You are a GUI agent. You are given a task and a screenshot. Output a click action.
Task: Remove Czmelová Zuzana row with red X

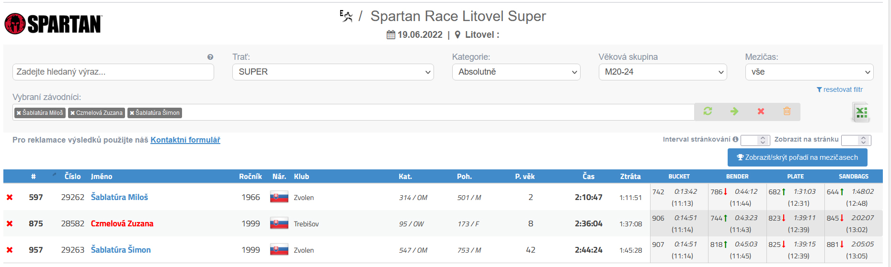tap(10, 223)
